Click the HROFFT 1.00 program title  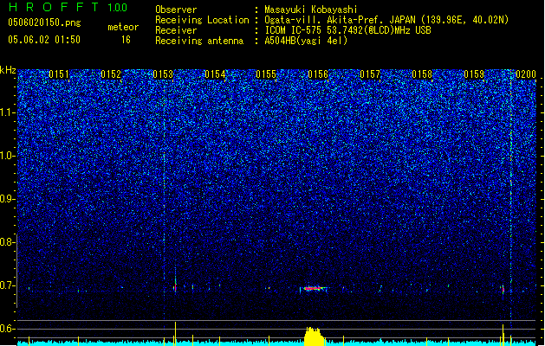point(68,7)
